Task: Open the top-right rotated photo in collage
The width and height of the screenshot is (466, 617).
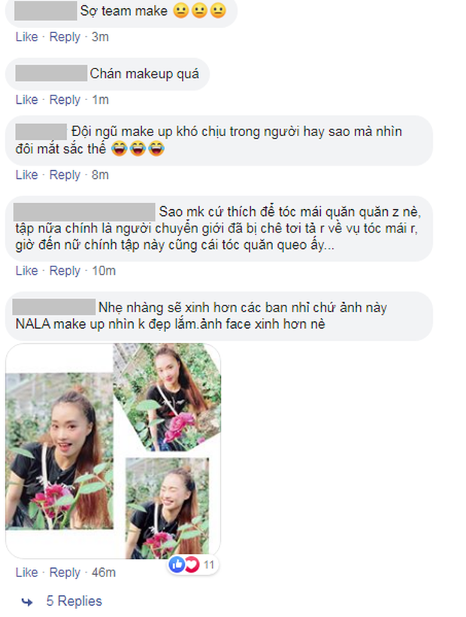Action: tap(167, 397)
